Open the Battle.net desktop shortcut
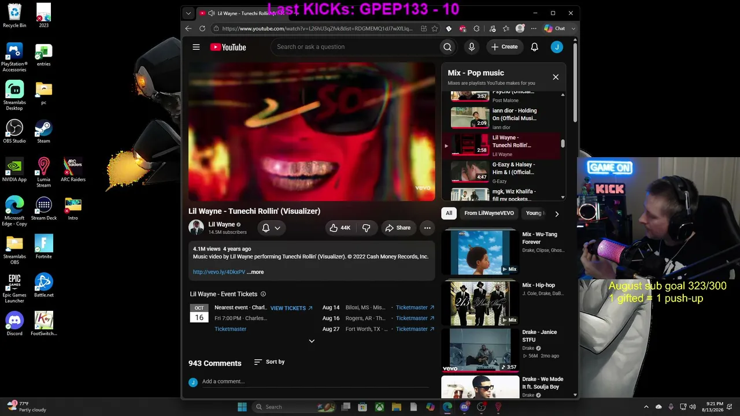 pos(43,285)
